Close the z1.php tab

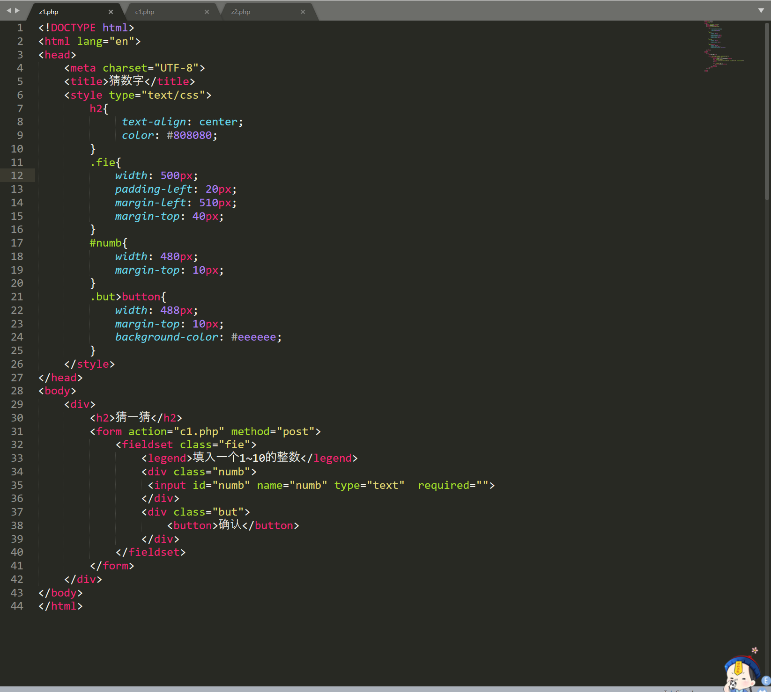[x=111, y=12]
